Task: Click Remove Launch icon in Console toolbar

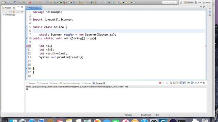Action: (163, 83)
